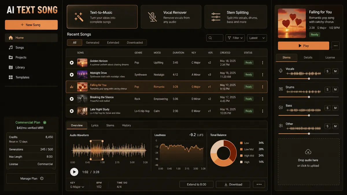
Task: Open the three-dot menu for Late Night Study
Action: point(263,111)
